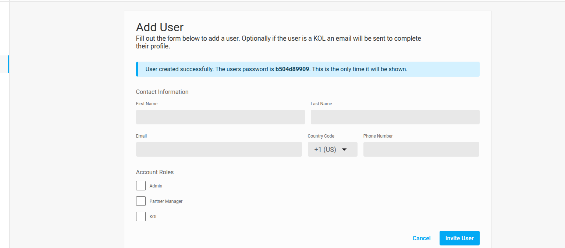Focus the First Name input field
This screenshot has width=565, height=248.
click(220, 117)
